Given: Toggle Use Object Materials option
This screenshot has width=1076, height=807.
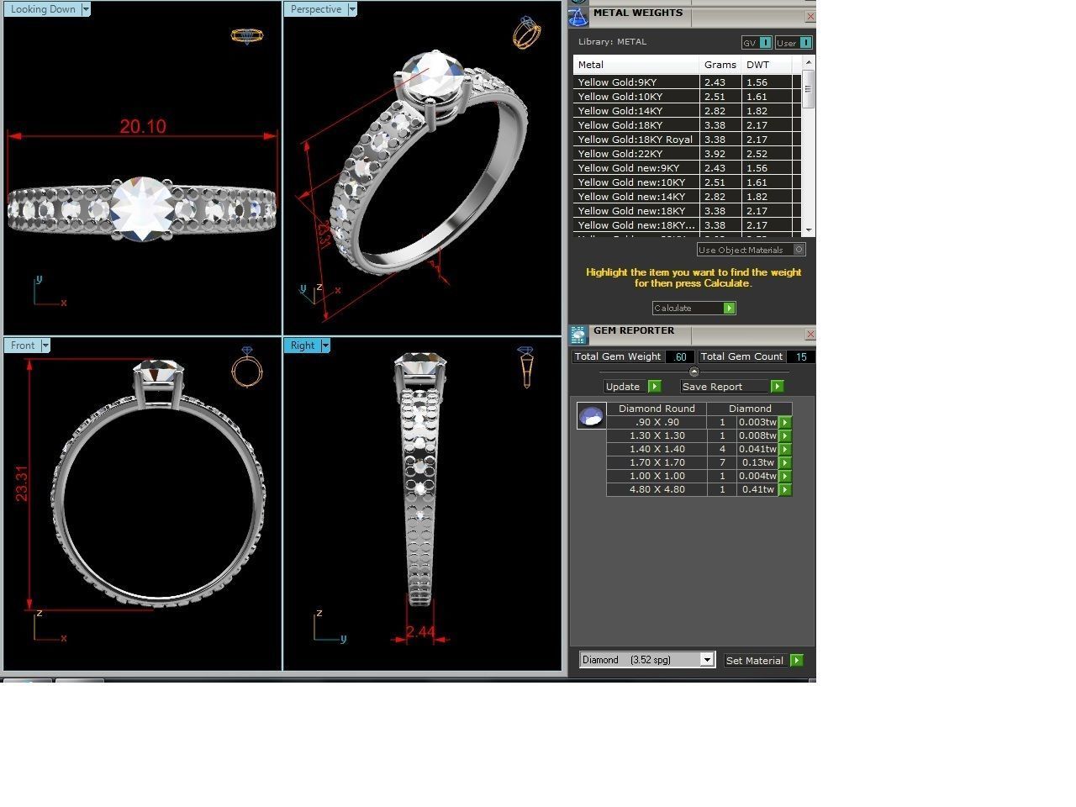Looking at the screenshot, I should point(799,250).
